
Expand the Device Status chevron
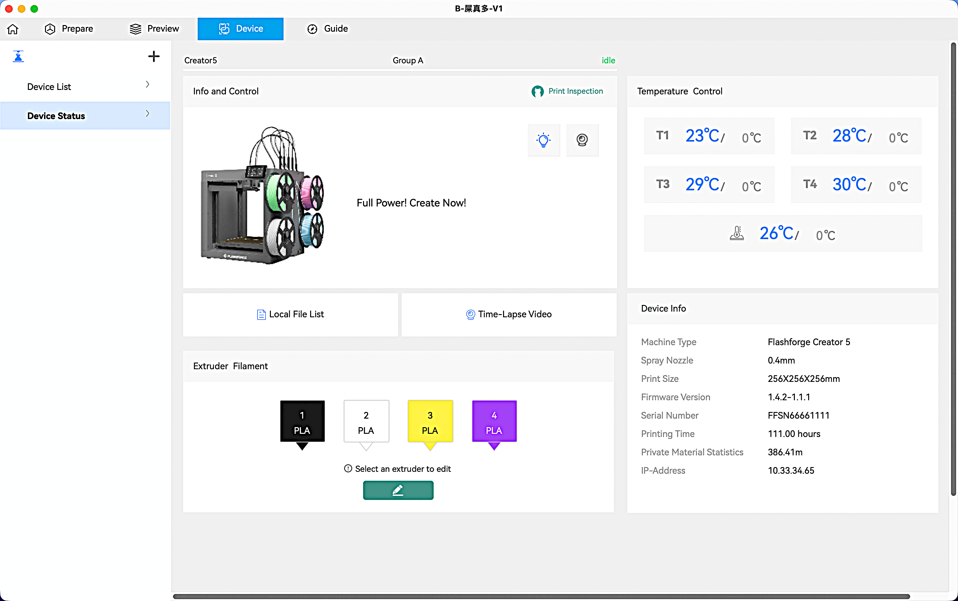(x=148, y=114)
